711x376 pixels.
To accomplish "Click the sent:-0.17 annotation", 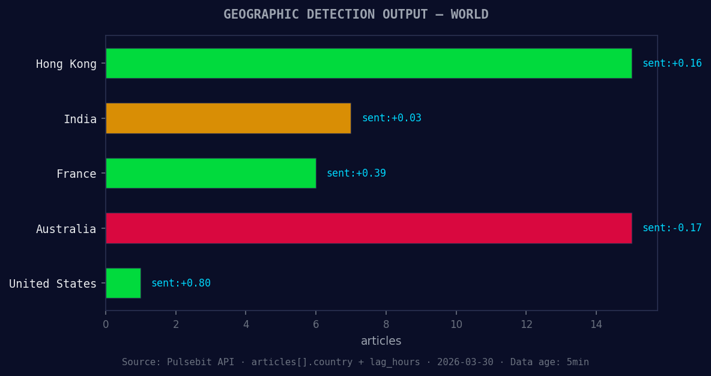I will [672, 228].
